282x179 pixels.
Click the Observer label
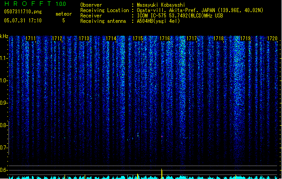[91, 5]
